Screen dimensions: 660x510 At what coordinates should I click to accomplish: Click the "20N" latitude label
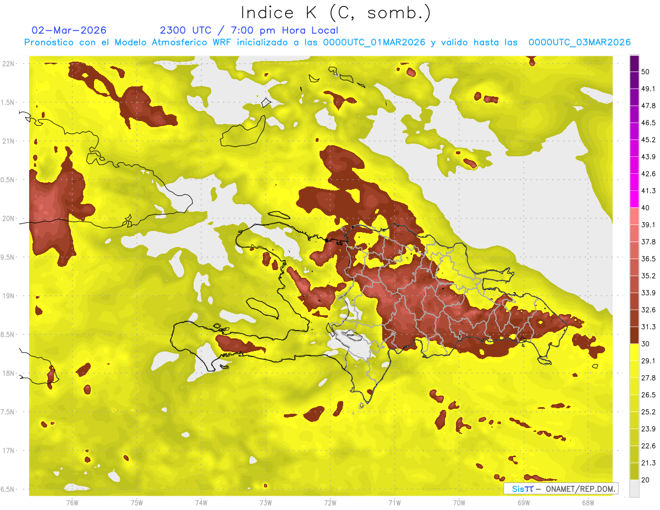8,218
